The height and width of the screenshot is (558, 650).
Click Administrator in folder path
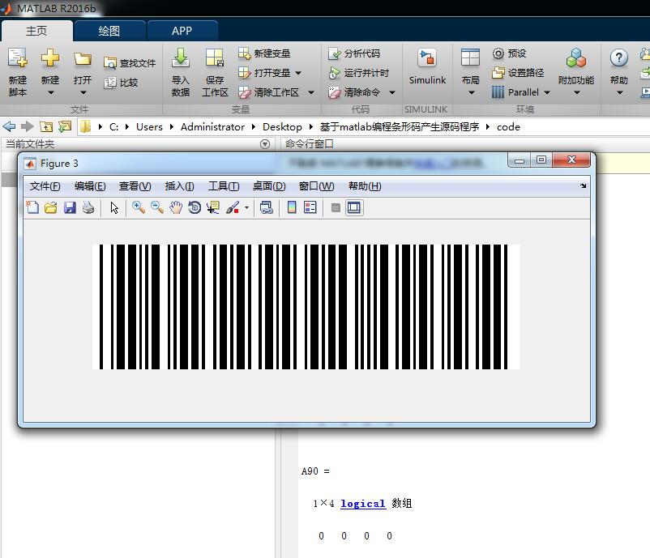(x=212, y=127)
